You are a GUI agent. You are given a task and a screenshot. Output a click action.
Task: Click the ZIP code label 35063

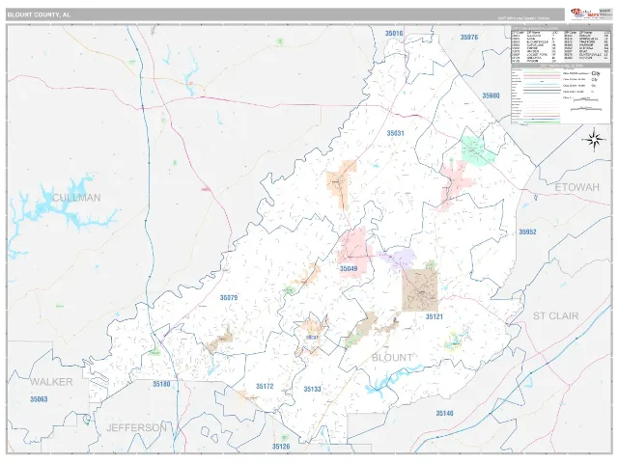tap(39, 399)
